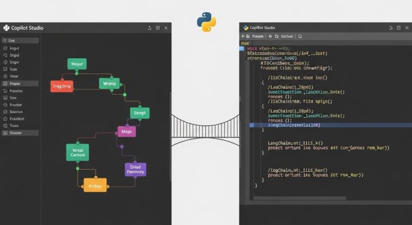Select the Dae item in left sidebar

(x=20, y=41)
